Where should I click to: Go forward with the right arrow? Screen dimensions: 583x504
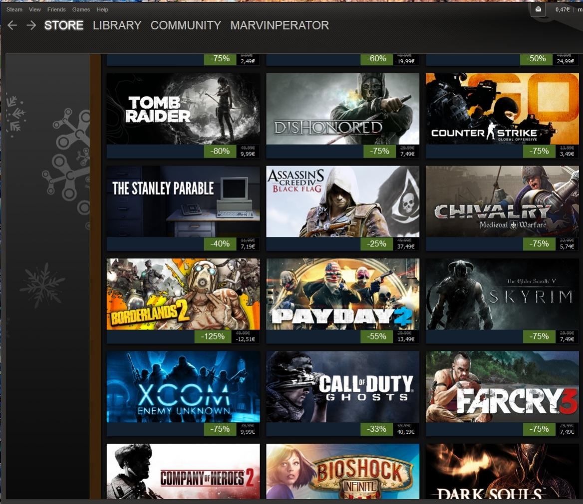31,25
